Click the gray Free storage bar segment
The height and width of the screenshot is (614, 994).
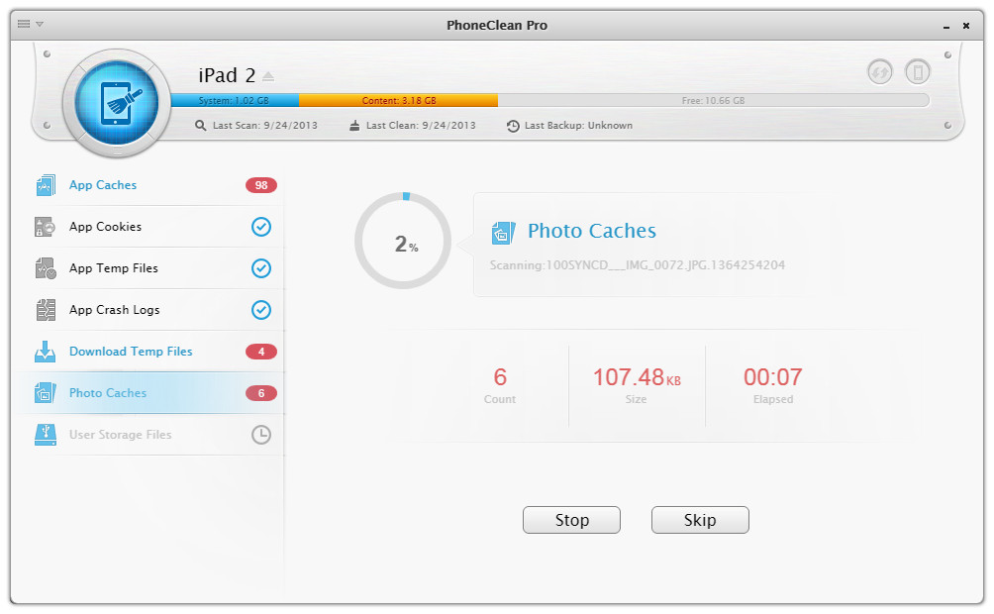[713, 100]
